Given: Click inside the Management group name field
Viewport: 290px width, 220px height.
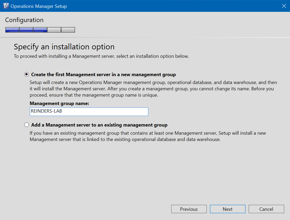Looking at the screenshot, I should point(89,112).
